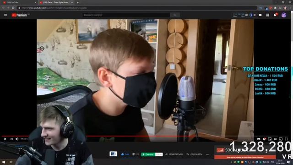Open the notifications bell
The width and height of the screenshot is (293, 165).
tap(275, 15)
